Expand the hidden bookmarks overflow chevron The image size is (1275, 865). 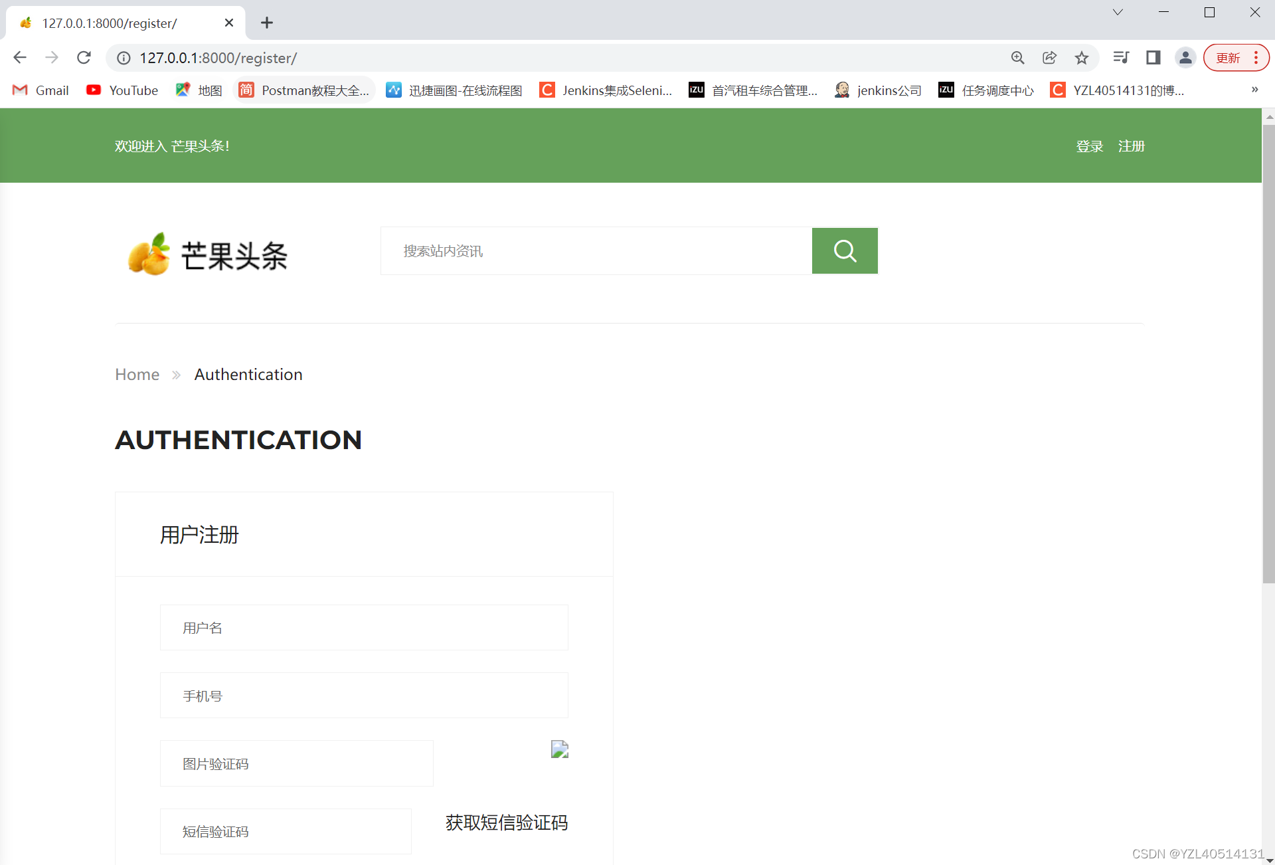1254,90
